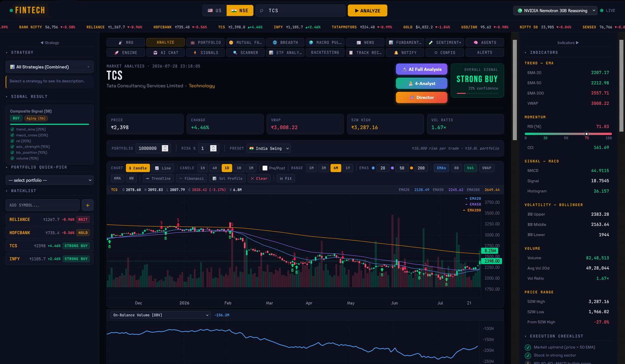This screenshot has height=364, width=625.
Task: Open the RRG tab
Action: pyautogui.click(x=126, y=42)
